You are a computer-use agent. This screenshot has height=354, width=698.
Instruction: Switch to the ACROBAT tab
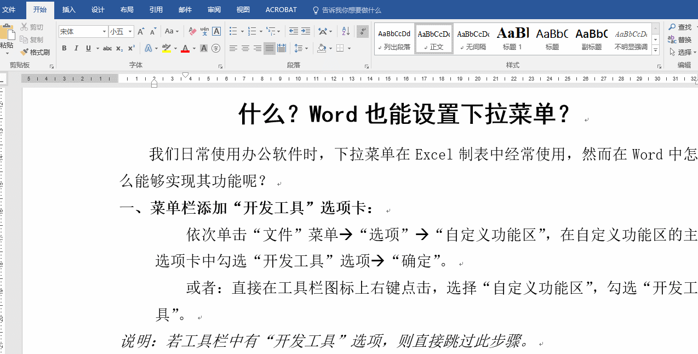click(281, 10)
